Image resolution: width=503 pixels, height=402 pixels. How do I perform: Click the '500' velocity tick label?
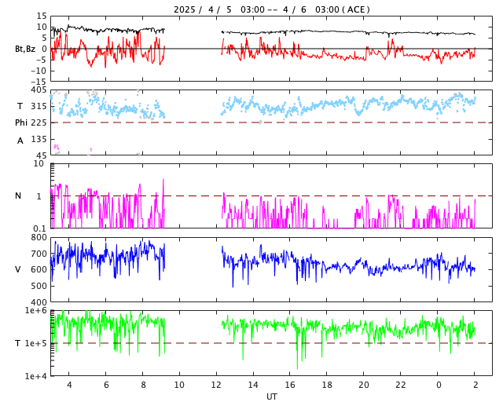[x=39, y=286]
